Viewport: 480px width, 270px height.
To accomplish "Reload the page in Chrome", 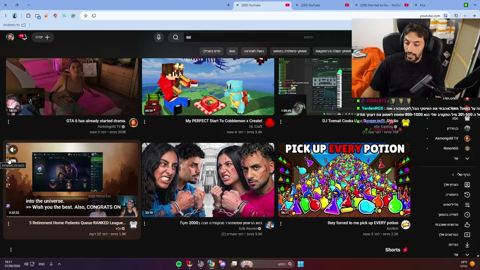I will pyautogui.click(x=456, y=16).
